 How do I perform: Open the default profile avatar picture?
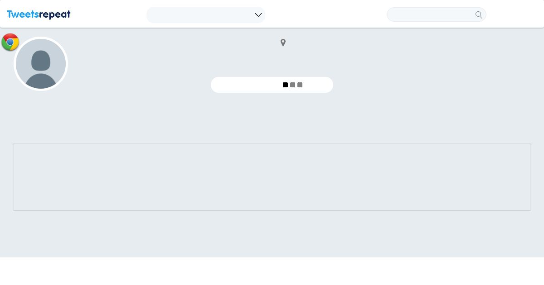coord(41,64)
